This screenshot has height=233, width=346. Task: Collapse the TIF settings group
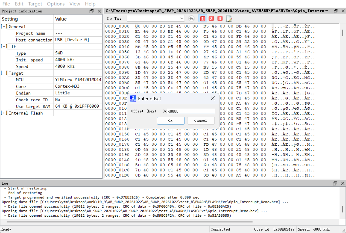tap(4, 46)
